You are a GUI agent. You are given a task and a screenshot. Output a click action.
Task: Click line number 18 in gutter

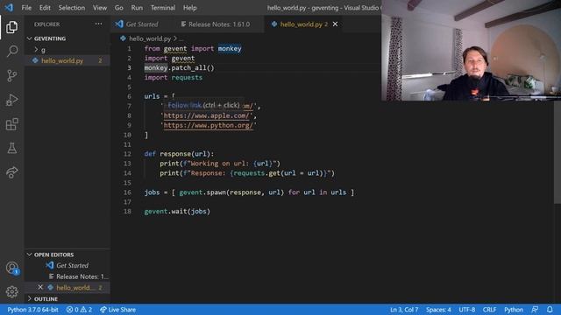pyautogui.click(x=127, y=212)
